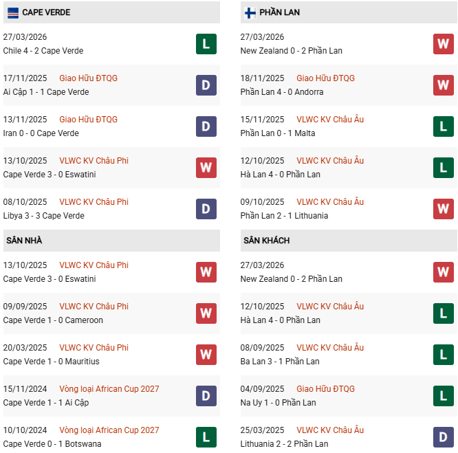
Task: Click the W badge for Phần Lan 4-0 Andorra
Action: (x=444, y=85)
